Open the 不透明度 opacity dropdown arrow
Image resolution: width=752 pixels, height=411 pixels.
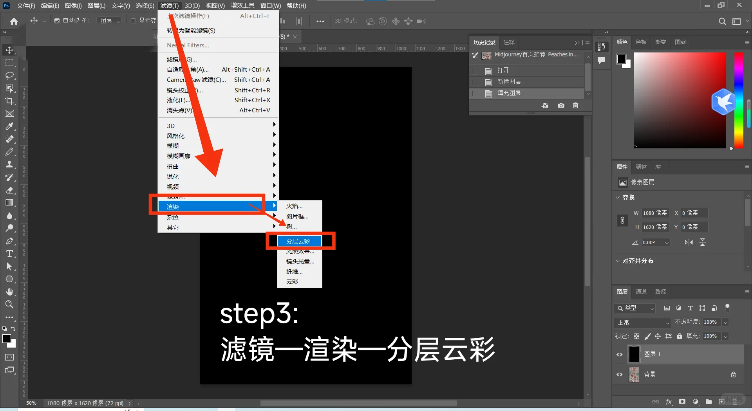click(725, 323)
